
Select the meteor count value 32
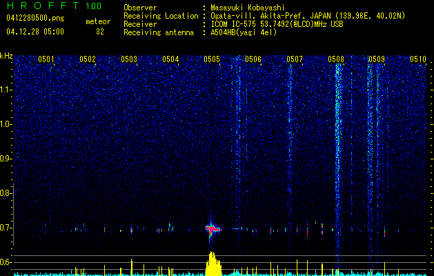click(100, 32)
